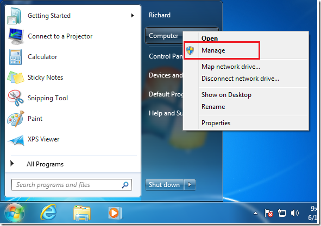Click the network tray icon
Viewport: 321px width, 226px height.
(x=282, y=214)
